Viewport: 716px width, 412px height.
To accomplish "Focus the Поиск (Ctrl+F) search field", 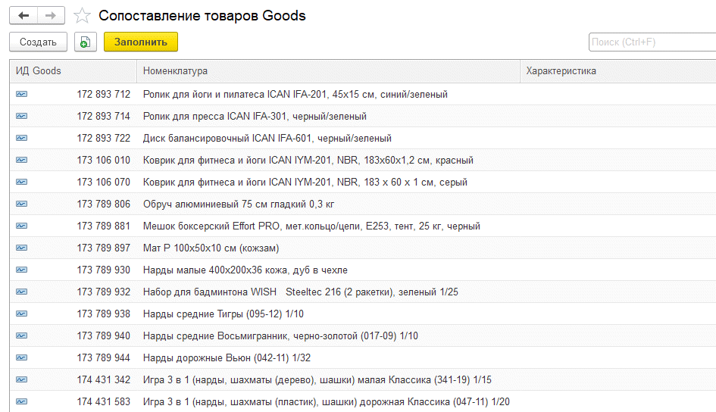I will 652,42.
